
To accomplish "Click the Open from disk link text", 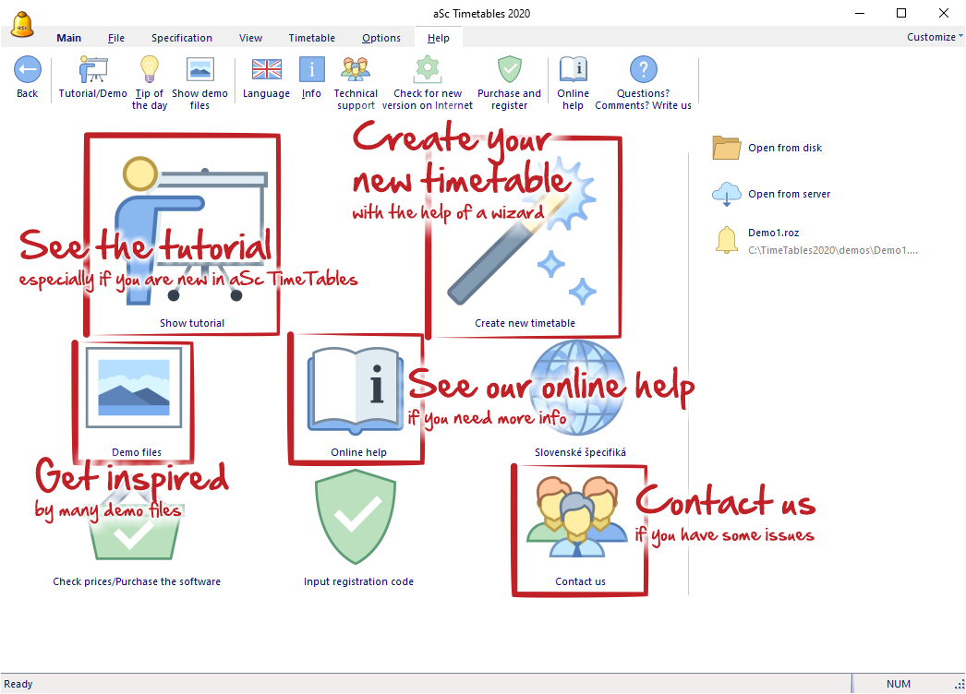I will coord(785,148).
